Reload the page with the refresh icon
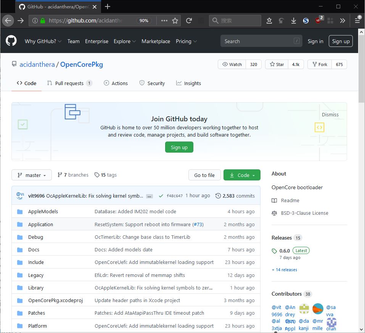The width and height of the screenshot is (365, 333). coord(189,21)
